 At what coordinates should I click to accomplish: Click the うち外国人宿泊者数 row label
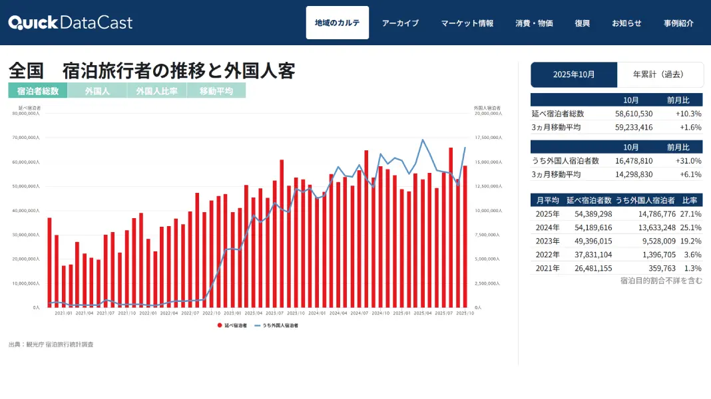click(565, 161)
